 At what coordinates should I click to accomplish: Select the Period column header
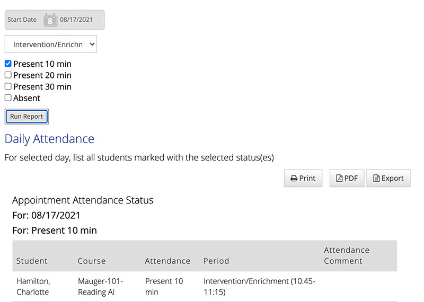pyautogui.click(x=216, y=261)
